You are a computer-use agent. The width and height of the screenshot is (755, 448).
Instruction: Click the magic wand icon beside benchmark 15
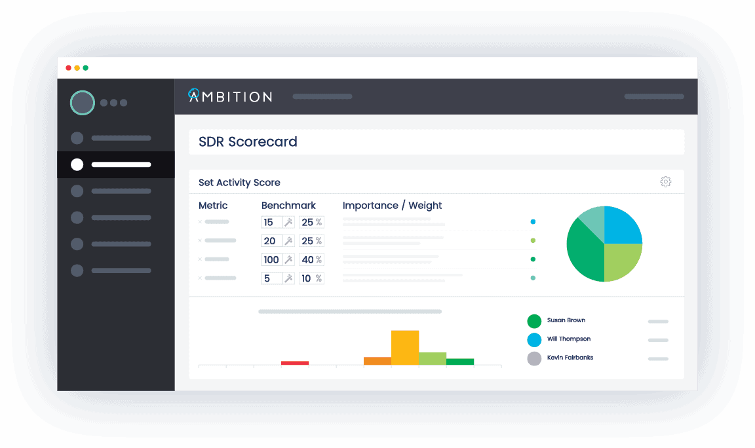click(x=290, y=222)
